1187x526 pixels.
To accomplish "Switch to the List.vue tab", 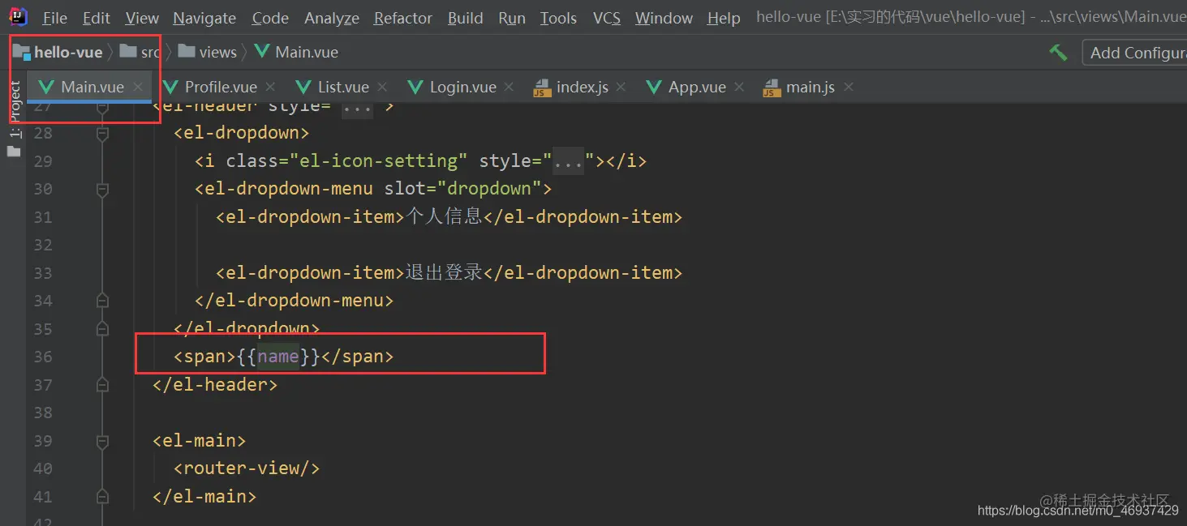I will pos(343,87).
